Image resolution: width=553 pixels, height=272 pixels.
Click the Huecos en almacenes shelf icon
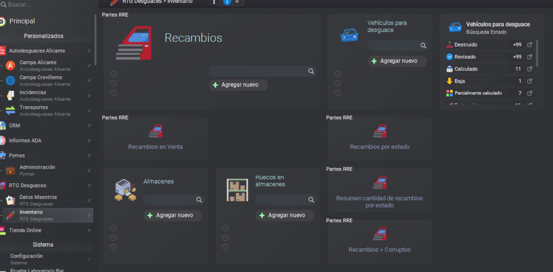click(237, 190)
